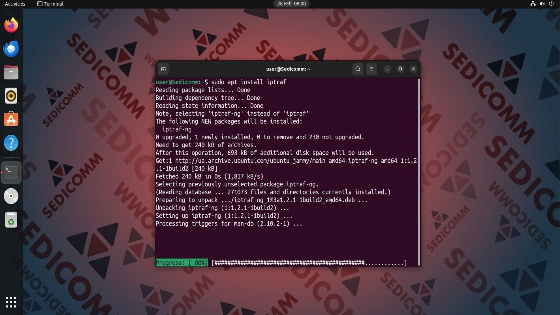Screen dimensions: 560x315
Task: Click the network status icon
Action: click(x=533, y=4)
